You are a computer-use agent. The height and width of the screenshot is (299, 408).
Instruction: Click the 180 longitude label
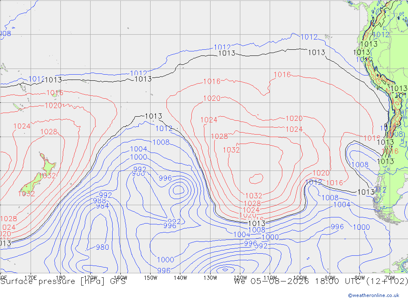point(61,278)
